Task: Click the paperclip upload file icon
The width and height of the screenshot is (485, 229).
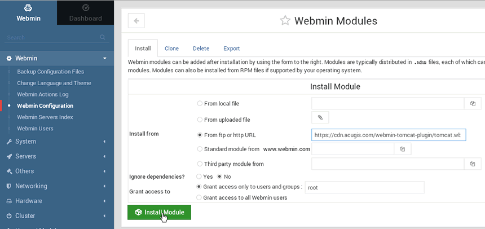Action: [320, 117]
